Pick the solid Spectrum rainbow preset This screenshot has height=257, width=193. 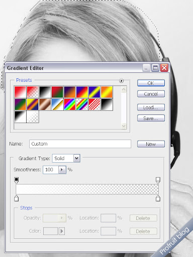click(70, 104)
